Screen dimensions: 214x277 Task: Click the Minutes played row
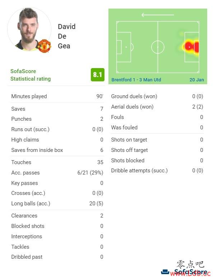(57, 96)
